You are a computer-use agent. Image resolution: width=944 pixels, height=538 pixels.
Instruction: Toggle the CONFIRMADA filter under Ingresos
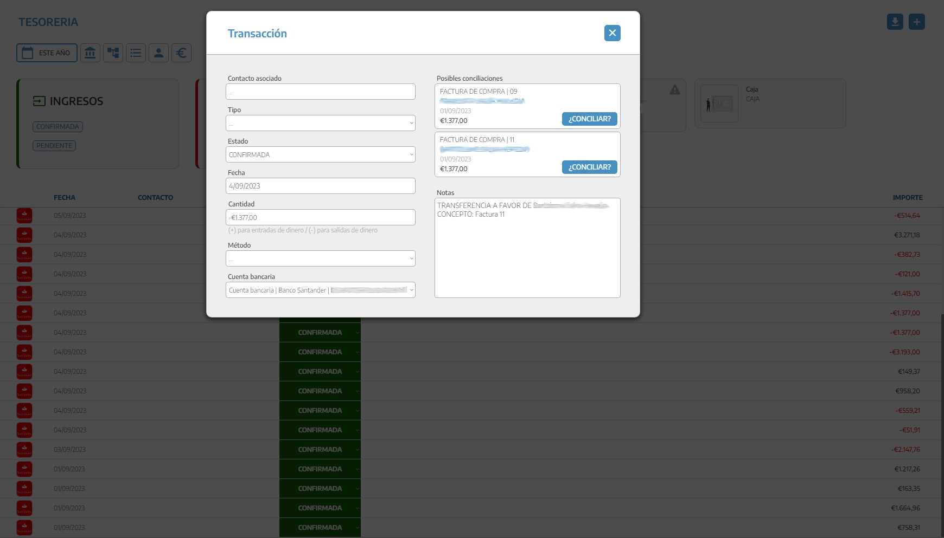tap(58, 127)
